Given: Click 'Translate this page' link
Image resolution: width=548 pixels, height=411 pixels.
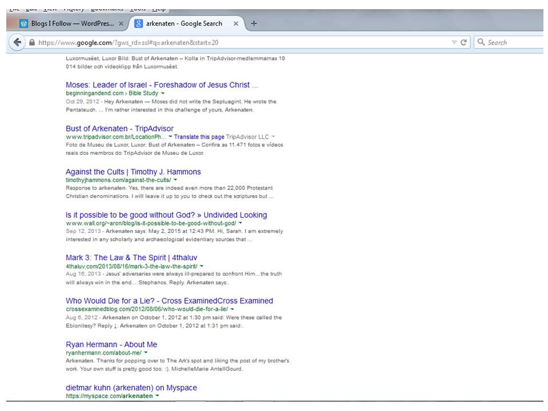Looking at the screenshot, I should click(x=199, y=137).
